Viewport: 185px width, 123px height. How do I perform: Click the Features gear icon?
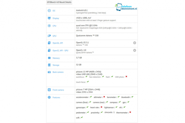click(49, 97)
